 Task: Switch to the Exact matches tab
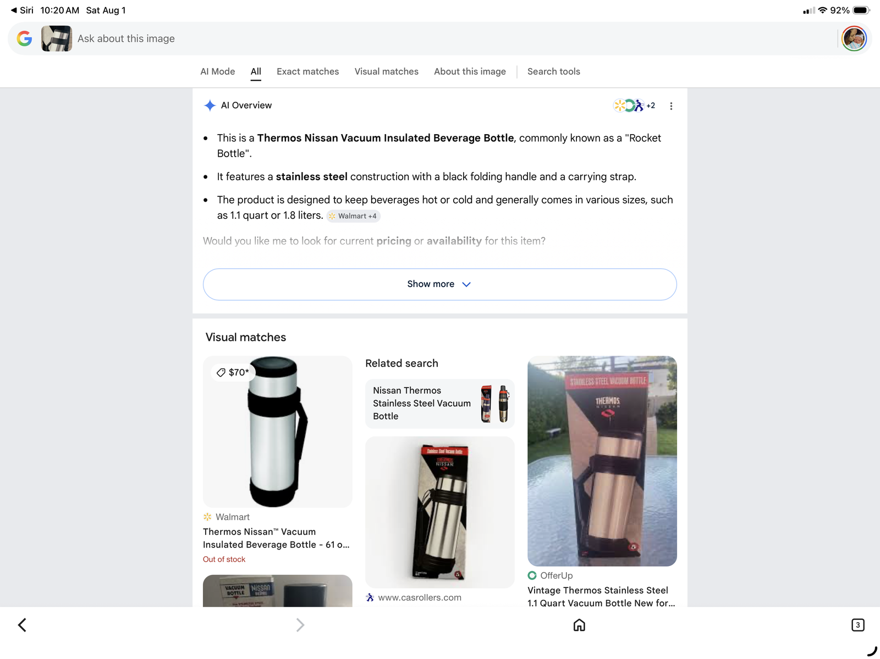pyautogui.click(x=307, y=71)
